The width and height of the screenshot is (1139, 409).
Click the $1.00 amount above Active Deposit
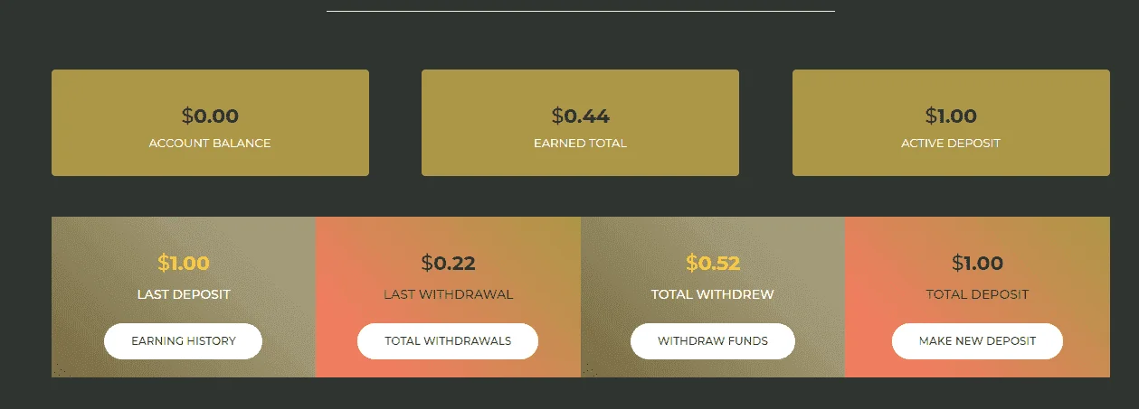coord(951,116)
